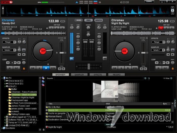Click left channel HIGH EQ knob
Image resolution: width=177 pixels, height=133 pixels.
pyautogui.click(x=78, y=37)
